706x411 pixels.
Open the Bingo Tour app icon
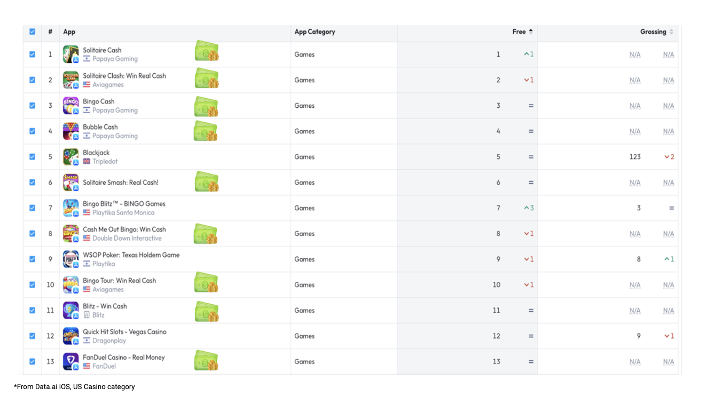tap(71, 285)
